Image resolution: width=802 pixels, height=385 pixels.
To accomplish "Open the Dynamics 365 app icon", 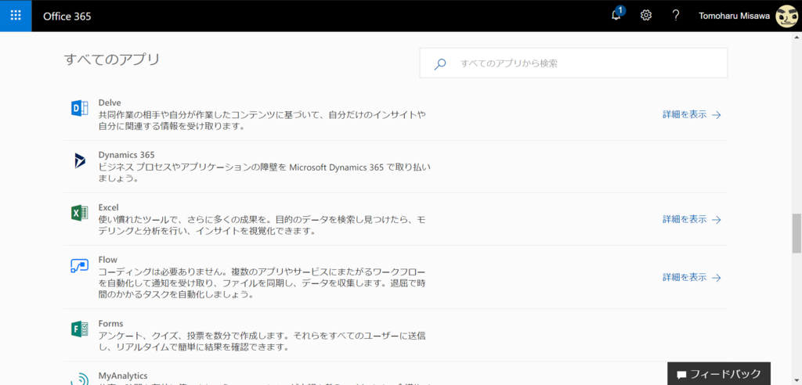I will (79, 161).
